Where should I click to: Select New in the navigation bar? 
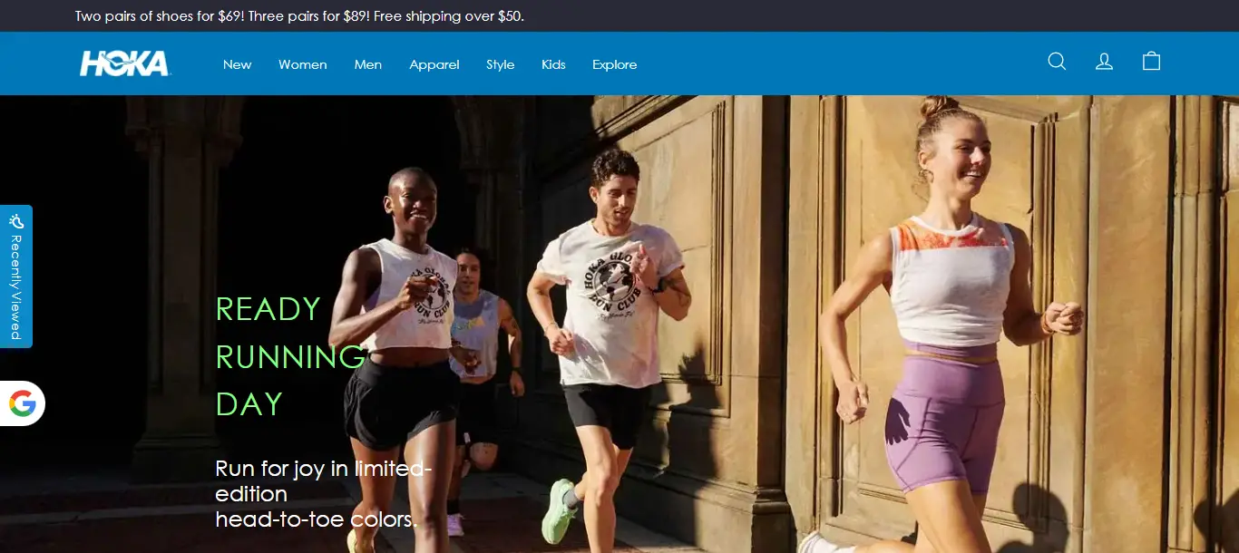(237, 64)
